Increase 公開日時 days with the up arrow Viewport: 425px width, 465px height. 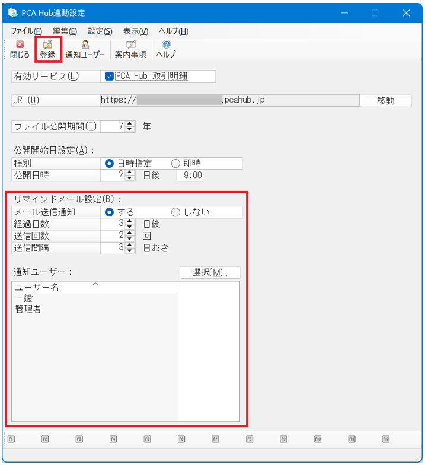pos(129,172)
